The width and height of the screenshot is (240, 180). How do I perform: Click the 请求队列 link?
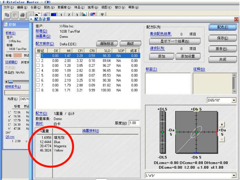pyautogui.click(x=157, y=48)
